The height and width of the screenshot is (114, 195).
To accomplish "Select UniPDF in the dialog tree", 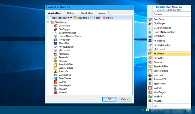I will pos(62,82).
